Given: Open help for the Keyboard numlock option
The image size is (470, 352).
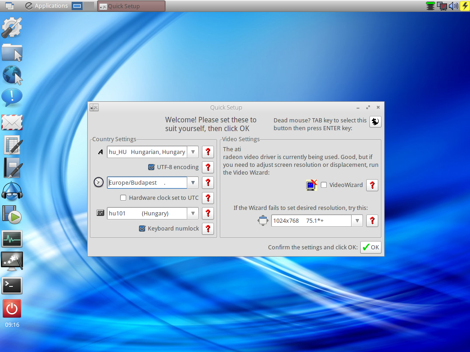Looking at the screenshot, I should 208,229.
